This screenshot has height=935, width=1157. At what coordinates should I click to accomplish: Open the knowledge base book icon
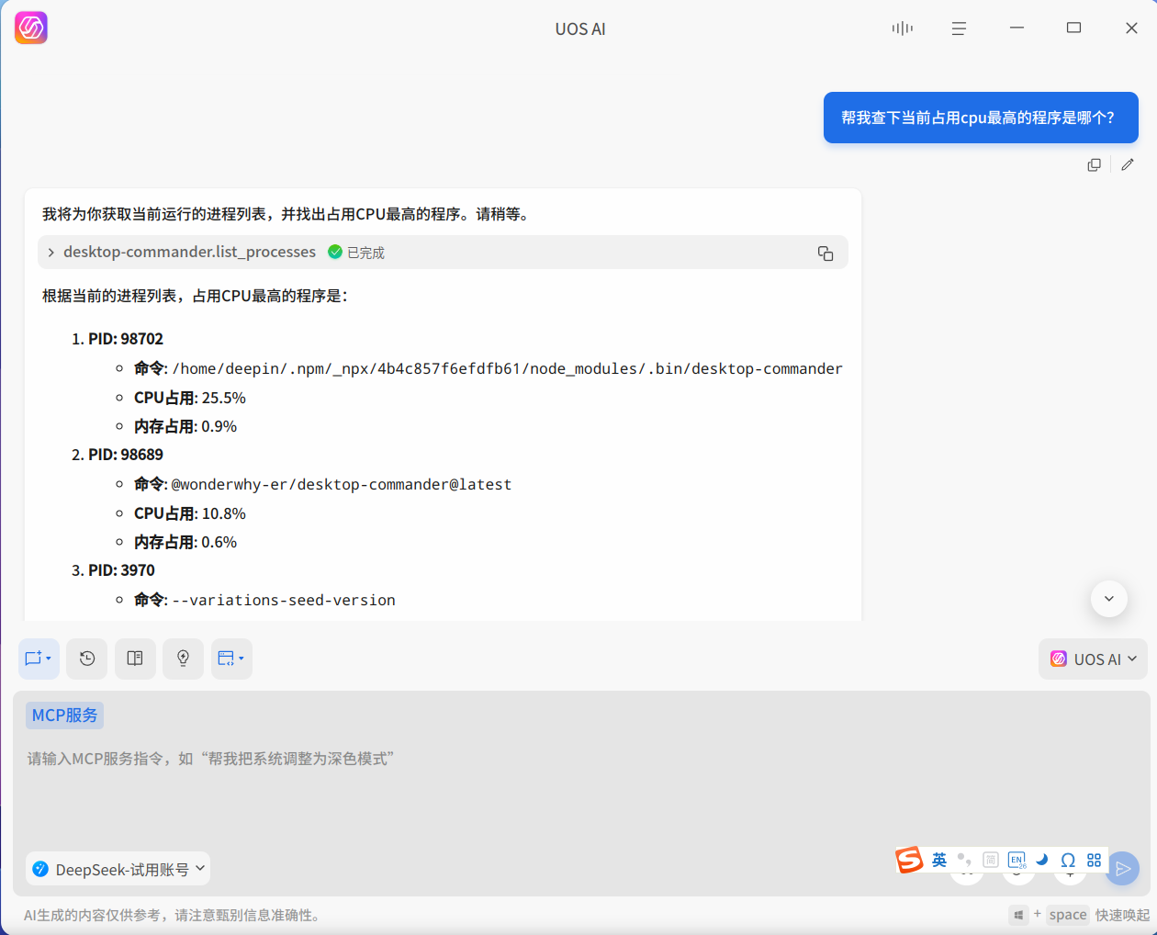135,659
